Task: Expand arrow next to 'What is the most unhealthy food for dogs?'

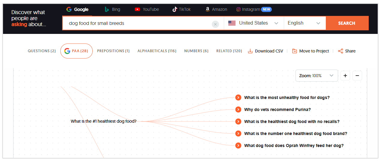Action: 238,97
